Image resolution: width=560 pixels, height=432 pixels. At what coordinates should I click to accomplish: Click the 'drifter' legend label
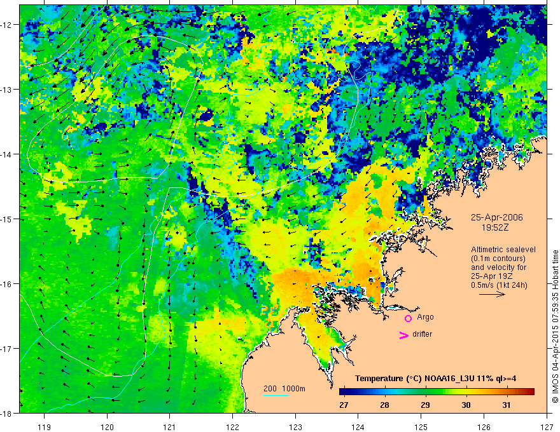point(422,334)
